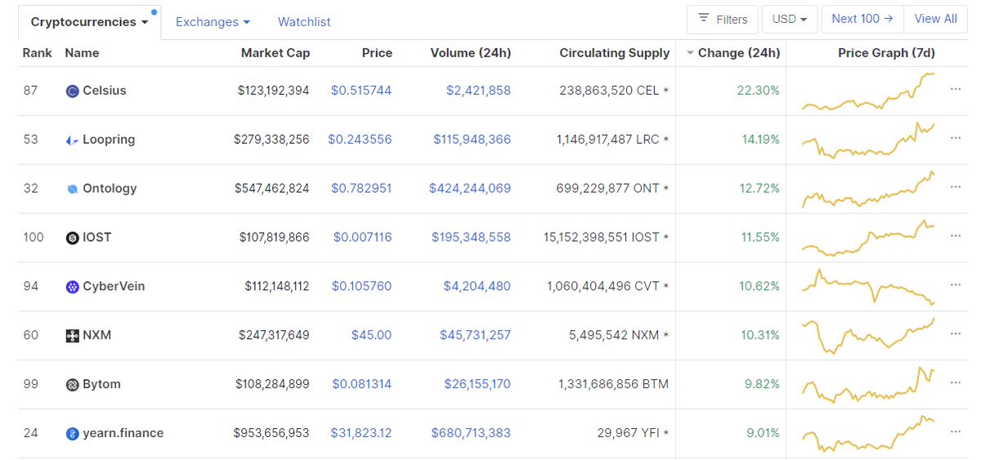Open the more options menu for CyberVein row
This screenshot has width=981, height=460.
tap(956, 285)
